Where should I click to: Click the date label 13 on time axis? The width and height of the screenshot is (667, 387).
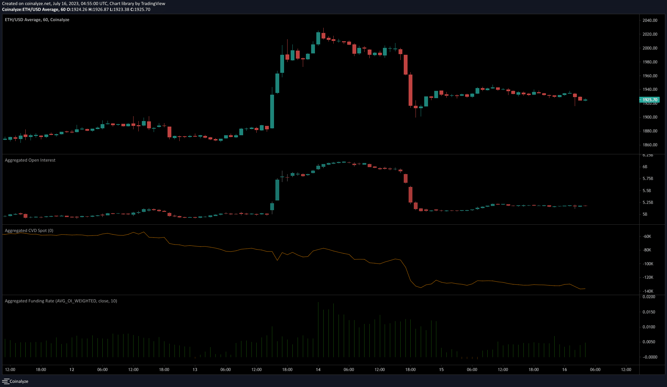point(195,370)
